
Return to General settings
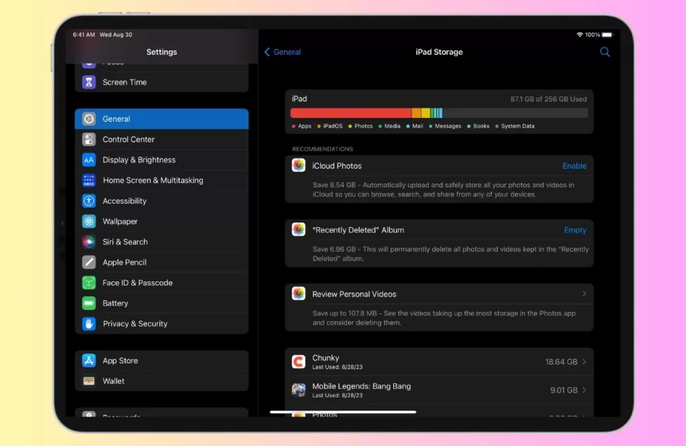[283, 52]
